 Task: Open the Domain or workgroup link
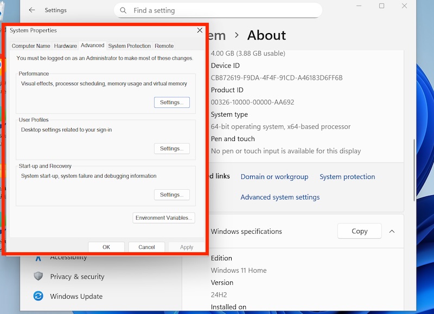274,177
